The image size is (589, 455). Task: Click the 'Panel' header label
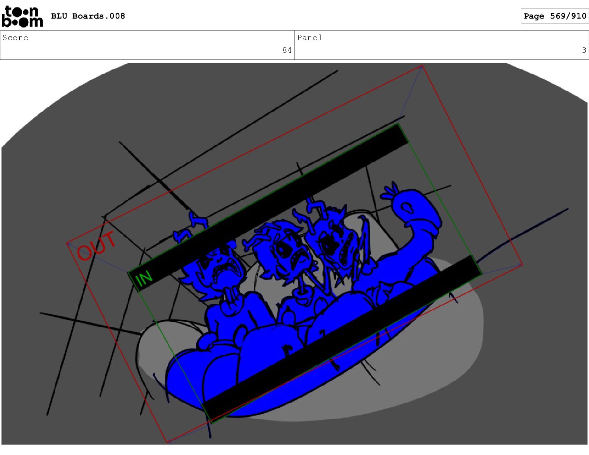310,38
